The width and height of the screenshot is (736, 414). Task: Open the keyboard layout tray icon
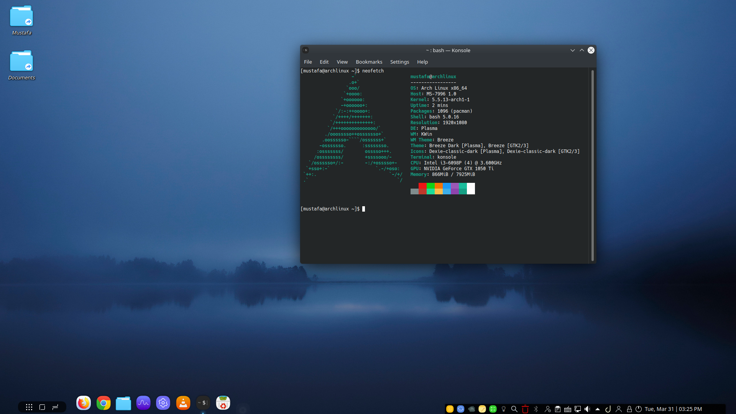(x=568, y=409)
